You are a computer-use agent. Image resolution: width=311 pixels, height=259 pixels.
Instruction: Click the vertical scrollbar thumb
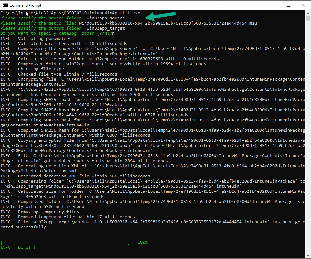[x=308, y=18]
